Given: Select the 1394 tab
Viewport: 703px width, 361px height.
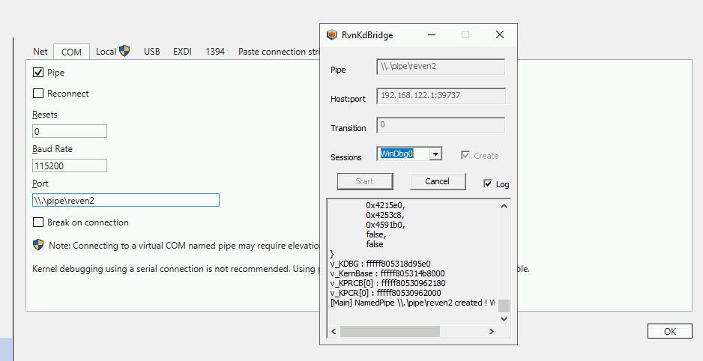Looking at the screenshot, I should [215, 52].
